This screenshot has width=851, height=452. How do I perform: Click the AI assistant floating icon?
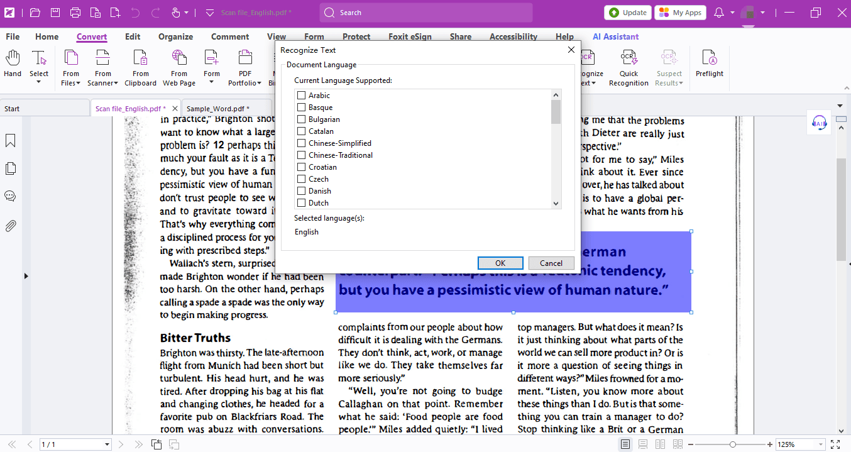pos(819,122)
